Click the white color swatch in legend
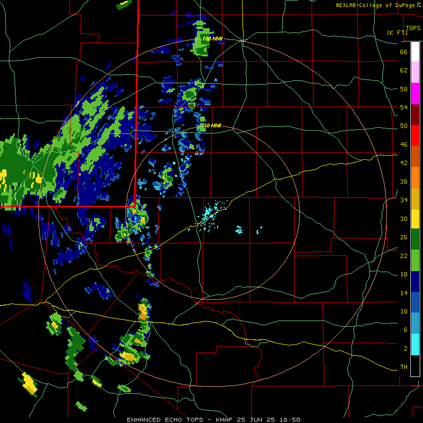This screenshot has height=423, width=423. pos(415,52)
